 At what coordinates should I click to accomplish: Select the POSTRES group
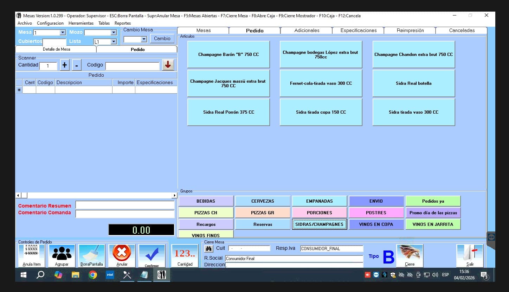click(x=376, y=212)
